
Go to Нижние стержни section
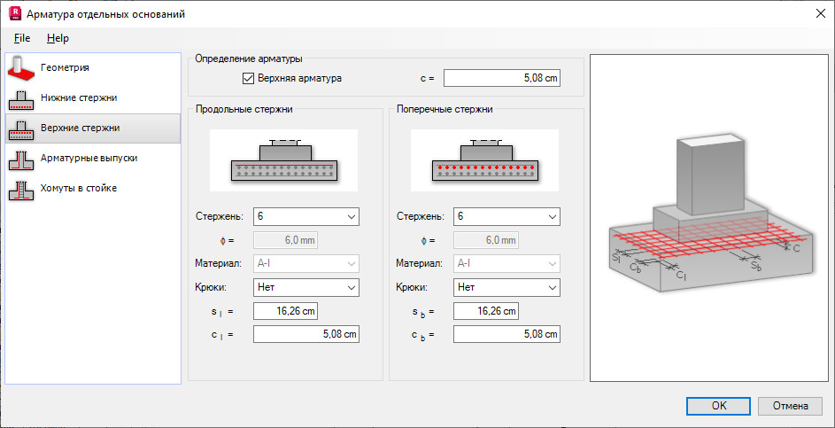(x=93, y=98)
